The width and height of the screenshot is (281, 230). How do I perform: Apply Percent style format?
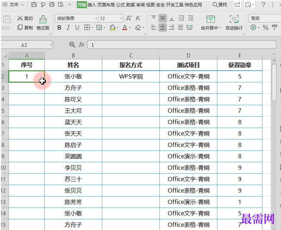click(265, 27)
